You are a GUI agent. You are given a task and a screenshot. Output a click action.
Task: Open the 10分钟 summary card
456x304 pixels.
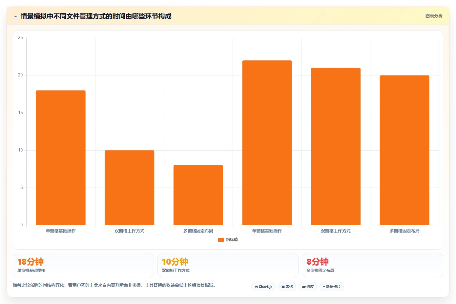click(x=228, y=265)
